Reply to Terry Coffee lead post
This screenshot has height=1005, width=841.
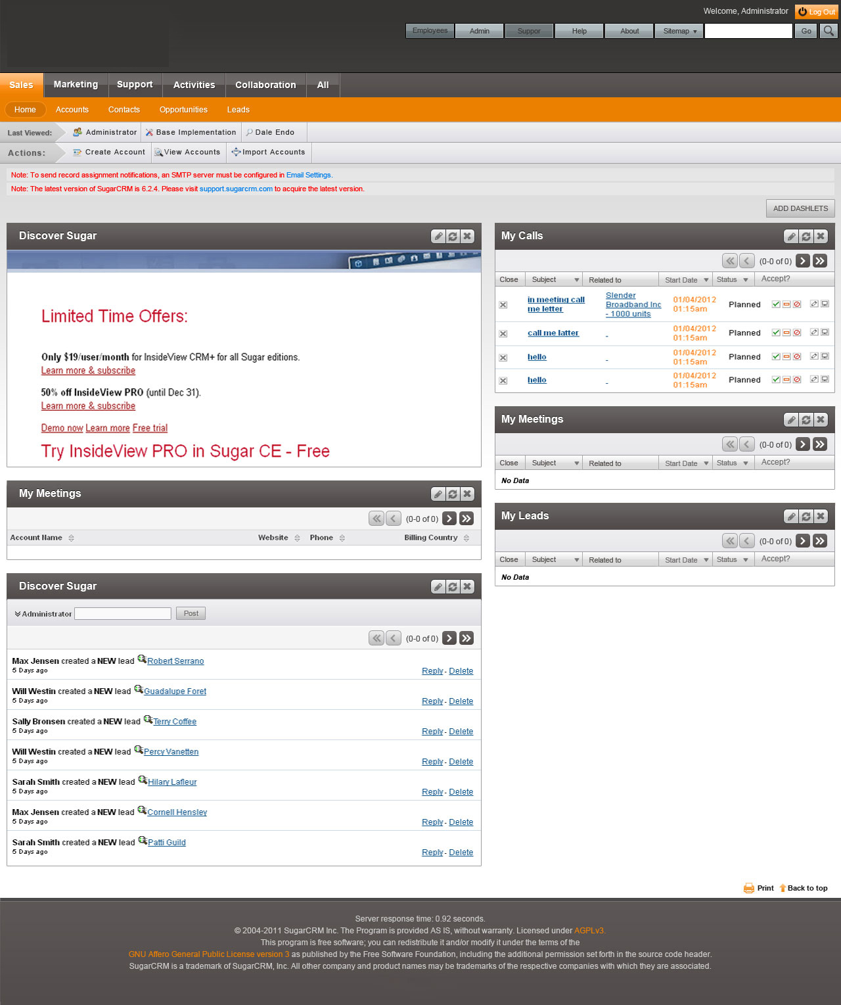click(x=432, y=732)
